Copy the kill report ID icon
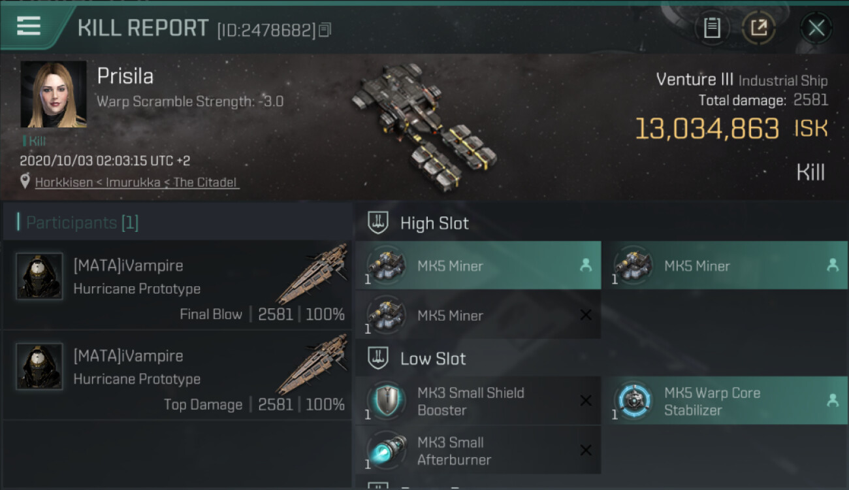This screenshot has height=490, width=849. [x=325, y=29]
